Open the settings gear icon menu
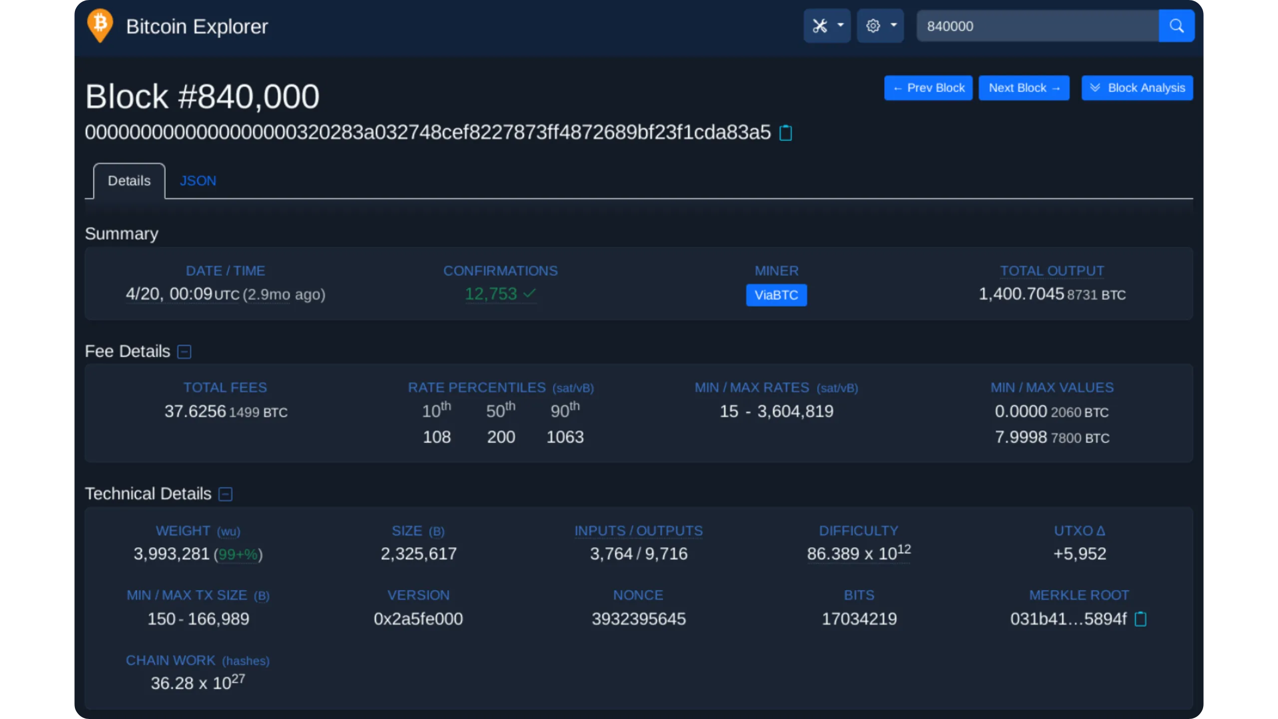The height and width of the screenshot is (719, 1278). coord(873,26)
